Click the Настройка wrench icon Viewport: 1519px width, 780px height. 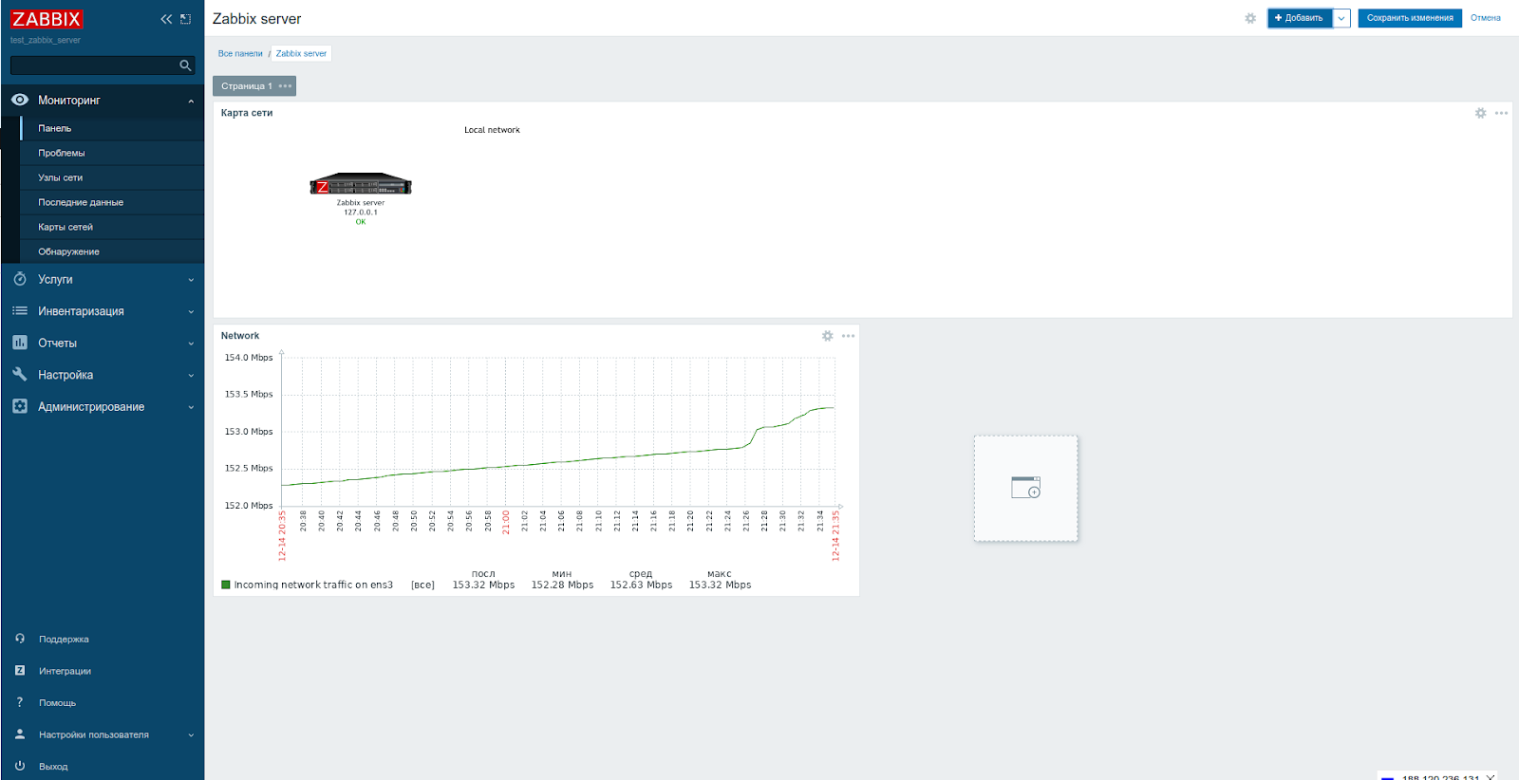coord(20,374)
